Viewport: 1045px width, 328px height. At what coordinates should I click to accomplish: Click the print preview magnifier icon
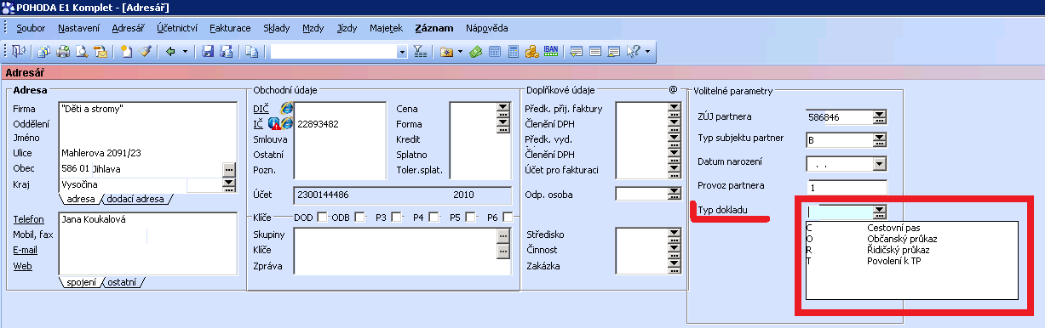tap(81, 52)
